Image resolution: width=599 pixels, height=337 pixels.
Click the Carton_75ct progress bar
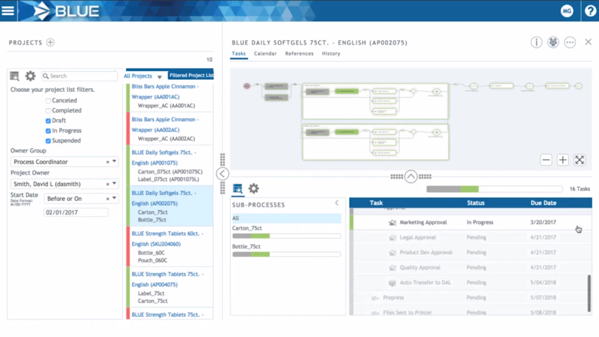286,236
